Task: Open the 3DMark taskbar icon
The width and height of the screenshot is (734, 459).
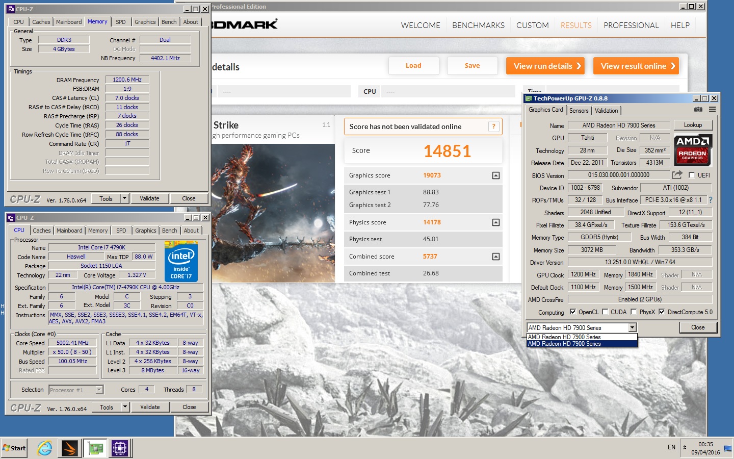Action: (69, 448)
